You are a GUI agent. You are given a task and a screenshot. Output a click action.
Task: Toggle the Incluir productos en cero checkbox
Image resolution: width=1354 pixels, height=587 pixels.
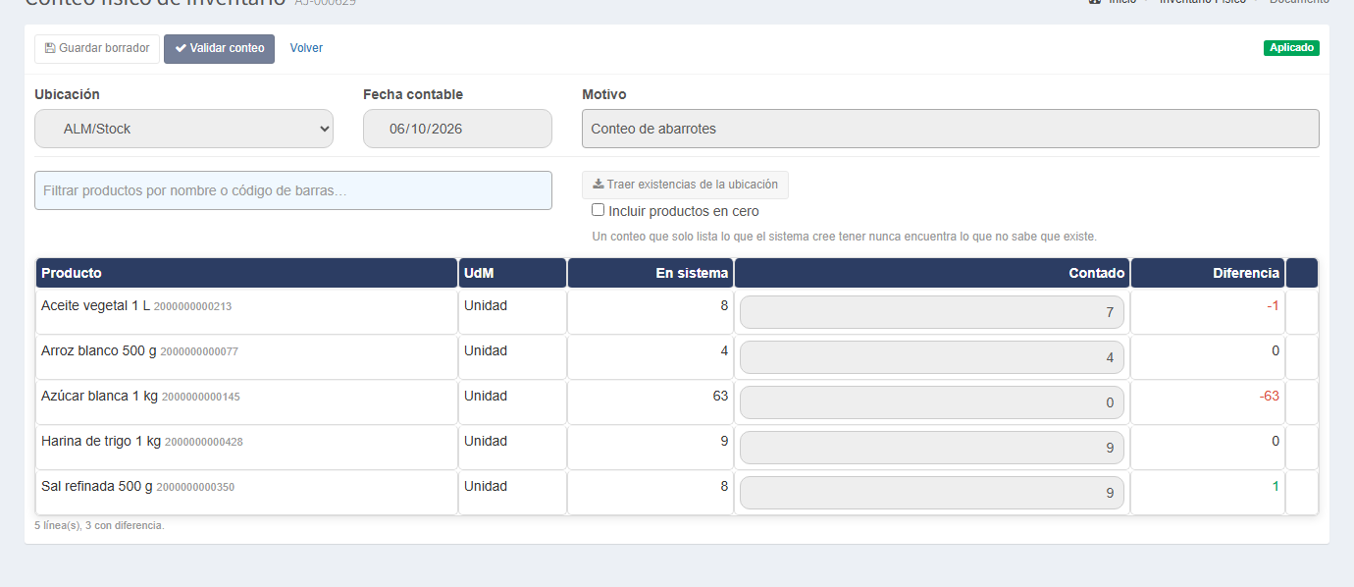tap(598, 210)
